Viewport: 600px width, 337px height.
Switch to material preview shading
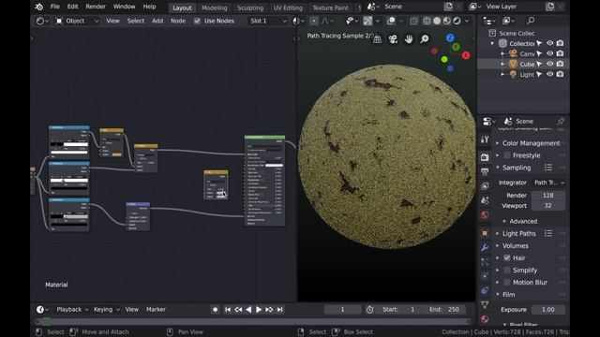tap(446, 21)
